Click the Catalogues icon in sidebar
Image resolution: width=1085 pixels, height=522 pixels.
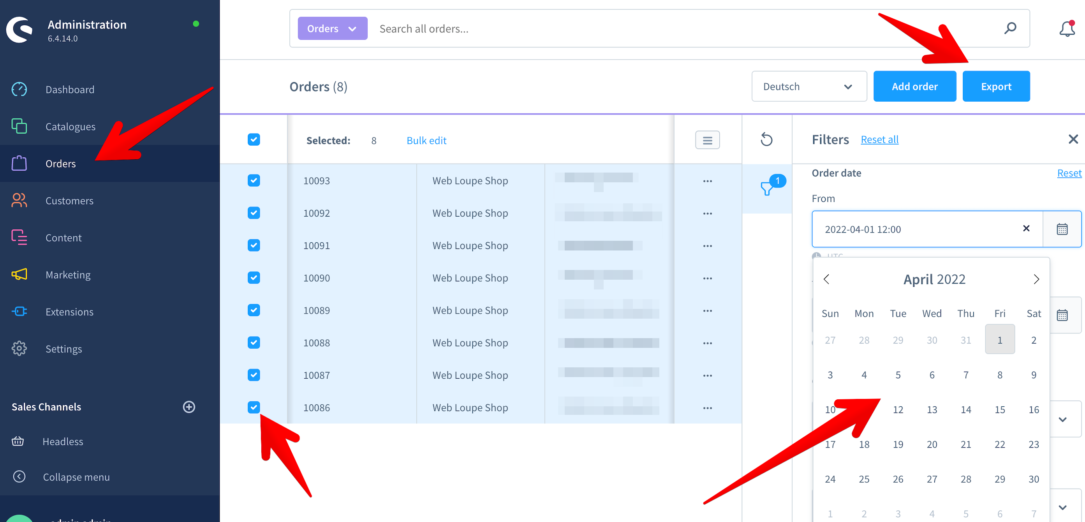[x=19, y=126]
